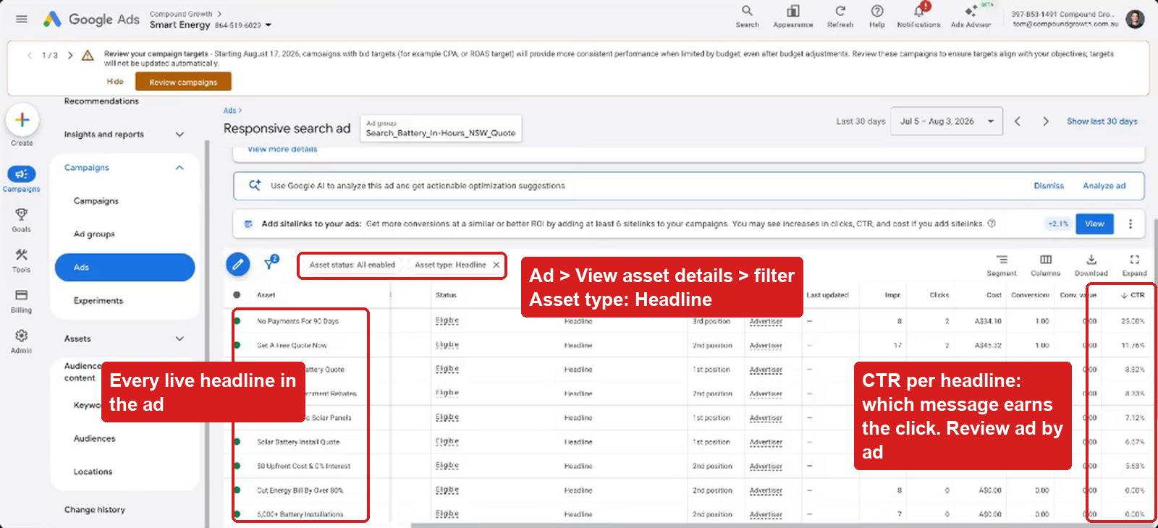Open the Notifications bell
The height and width of the screenshot is (528, 1158).
919,11
